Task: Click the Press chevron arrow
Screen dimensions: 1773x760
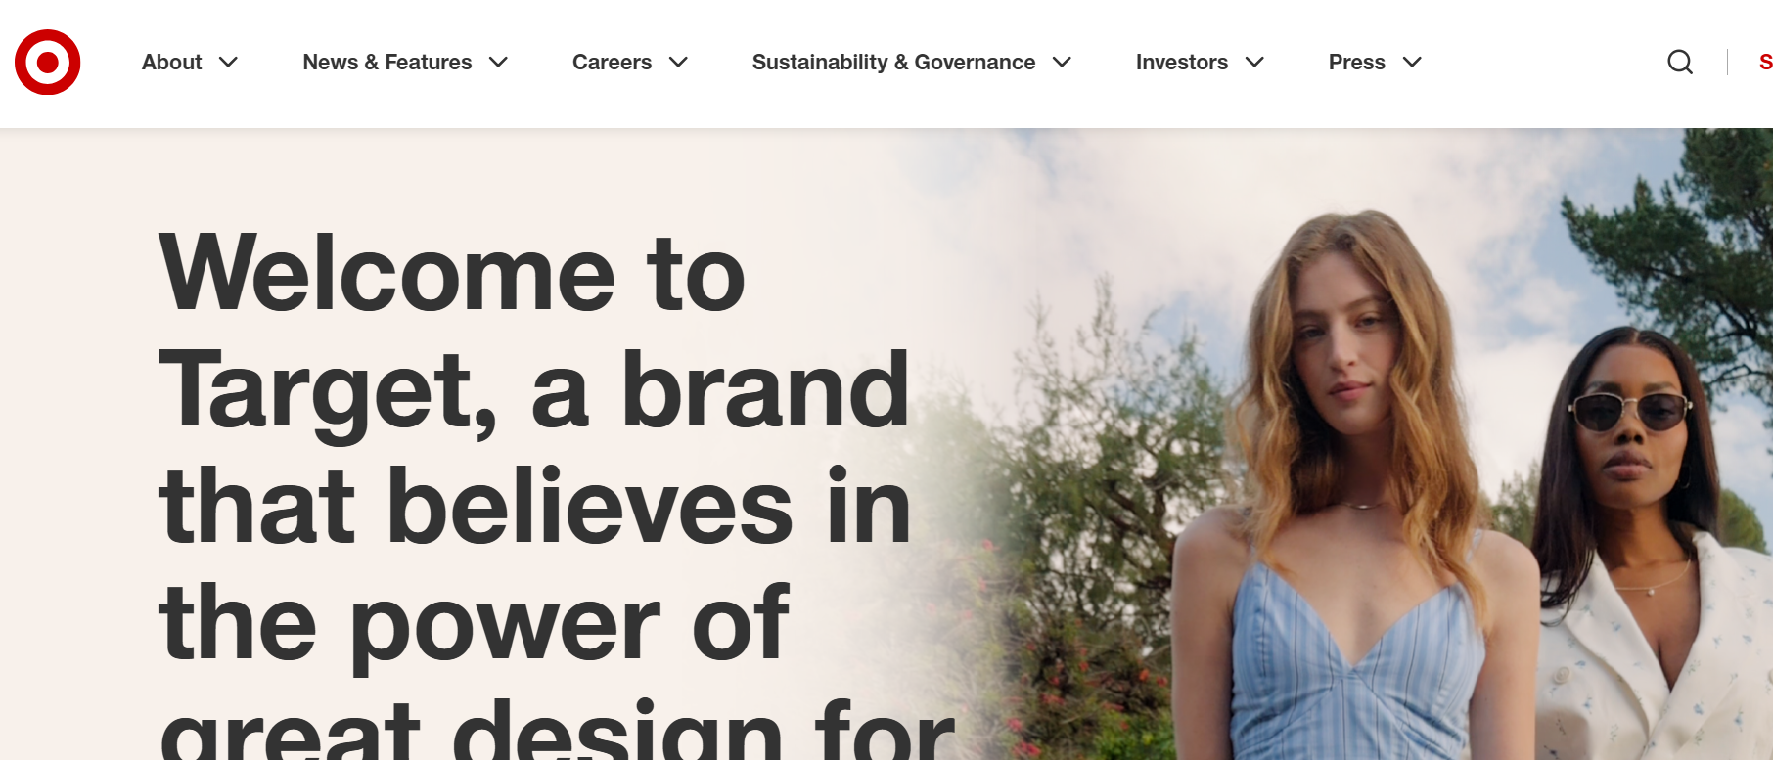Action: pyautogui.click(x=1412, y=62)
